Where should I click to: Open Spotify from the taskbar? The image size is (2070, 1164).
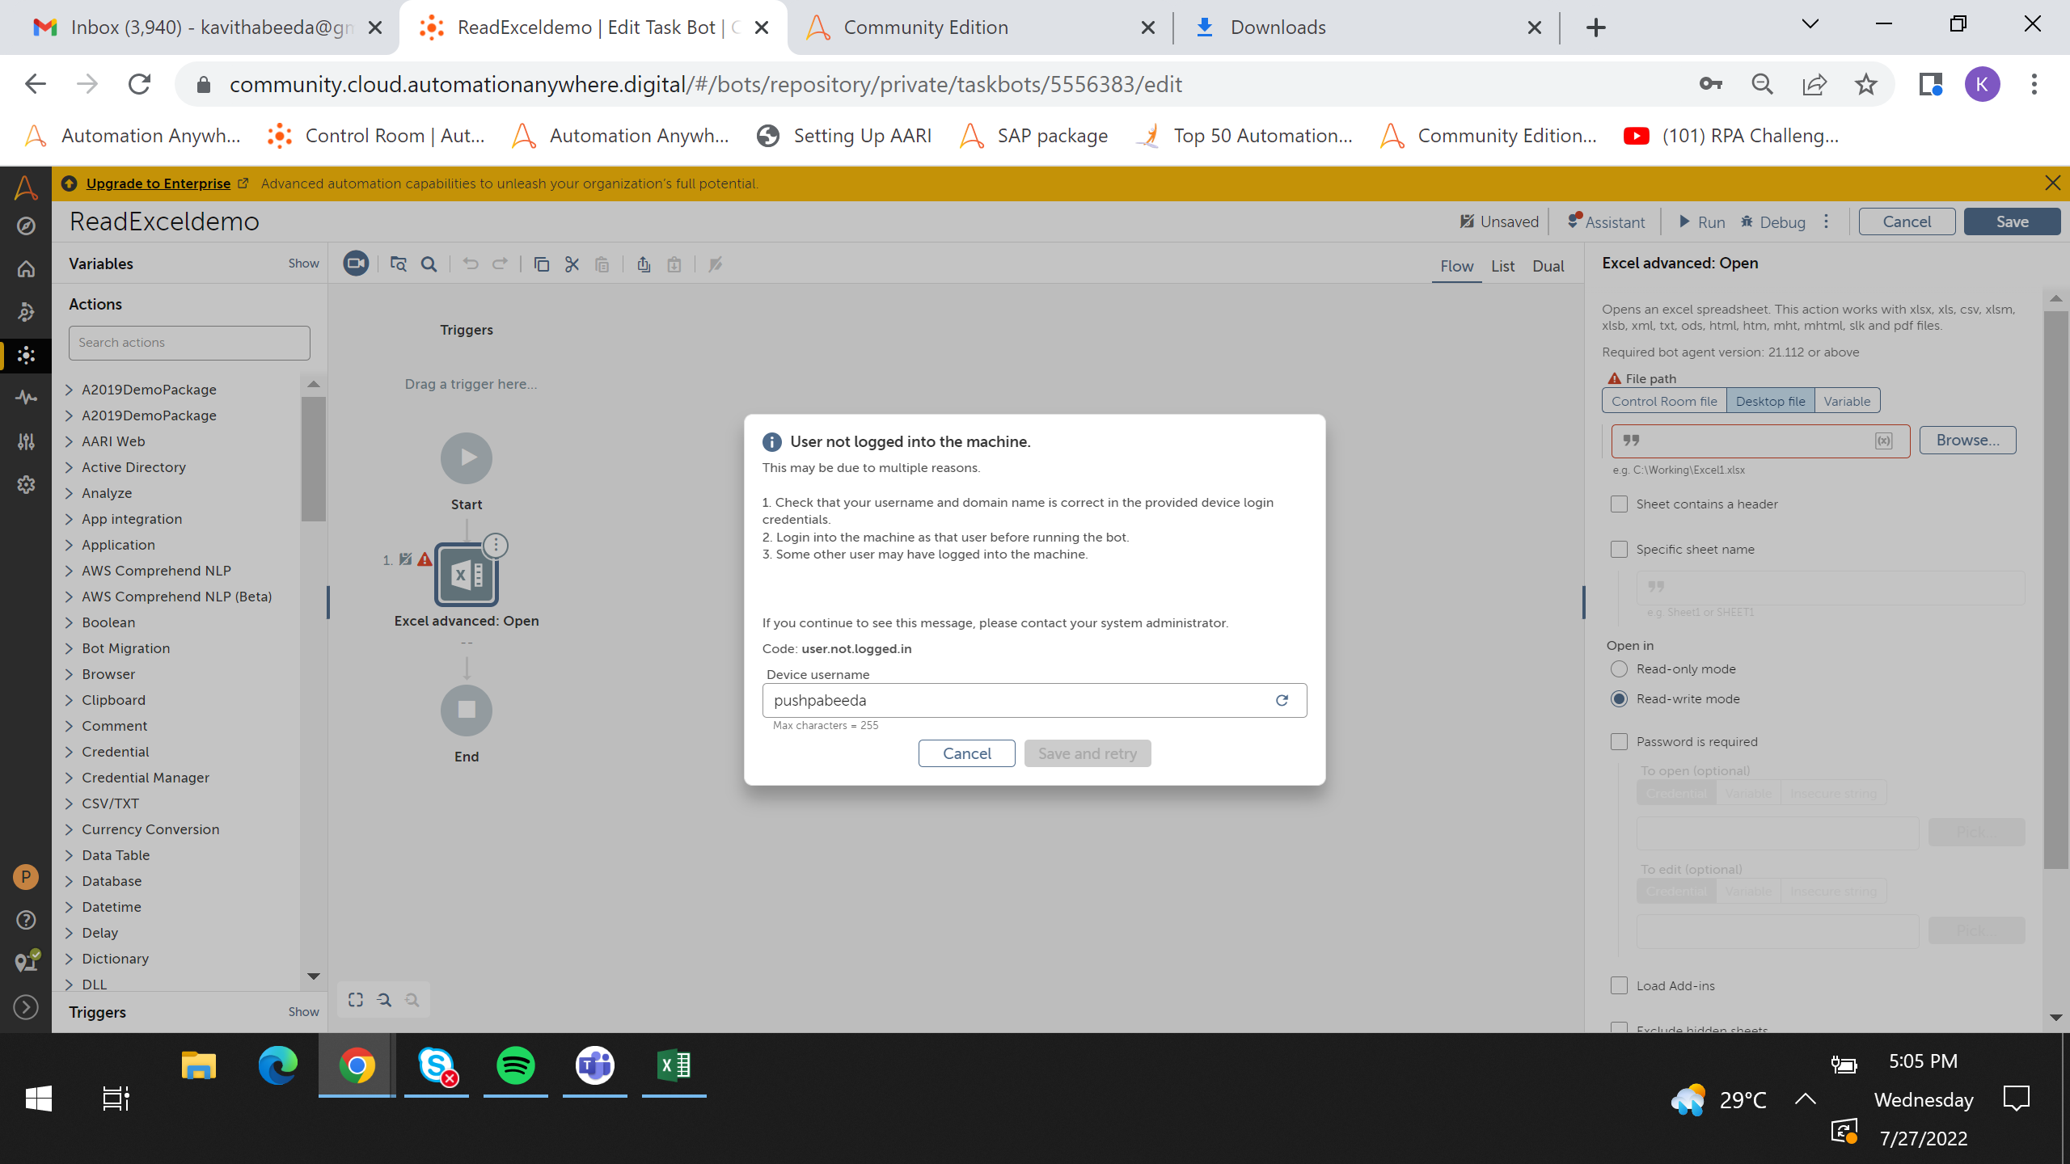(515, 1065)
